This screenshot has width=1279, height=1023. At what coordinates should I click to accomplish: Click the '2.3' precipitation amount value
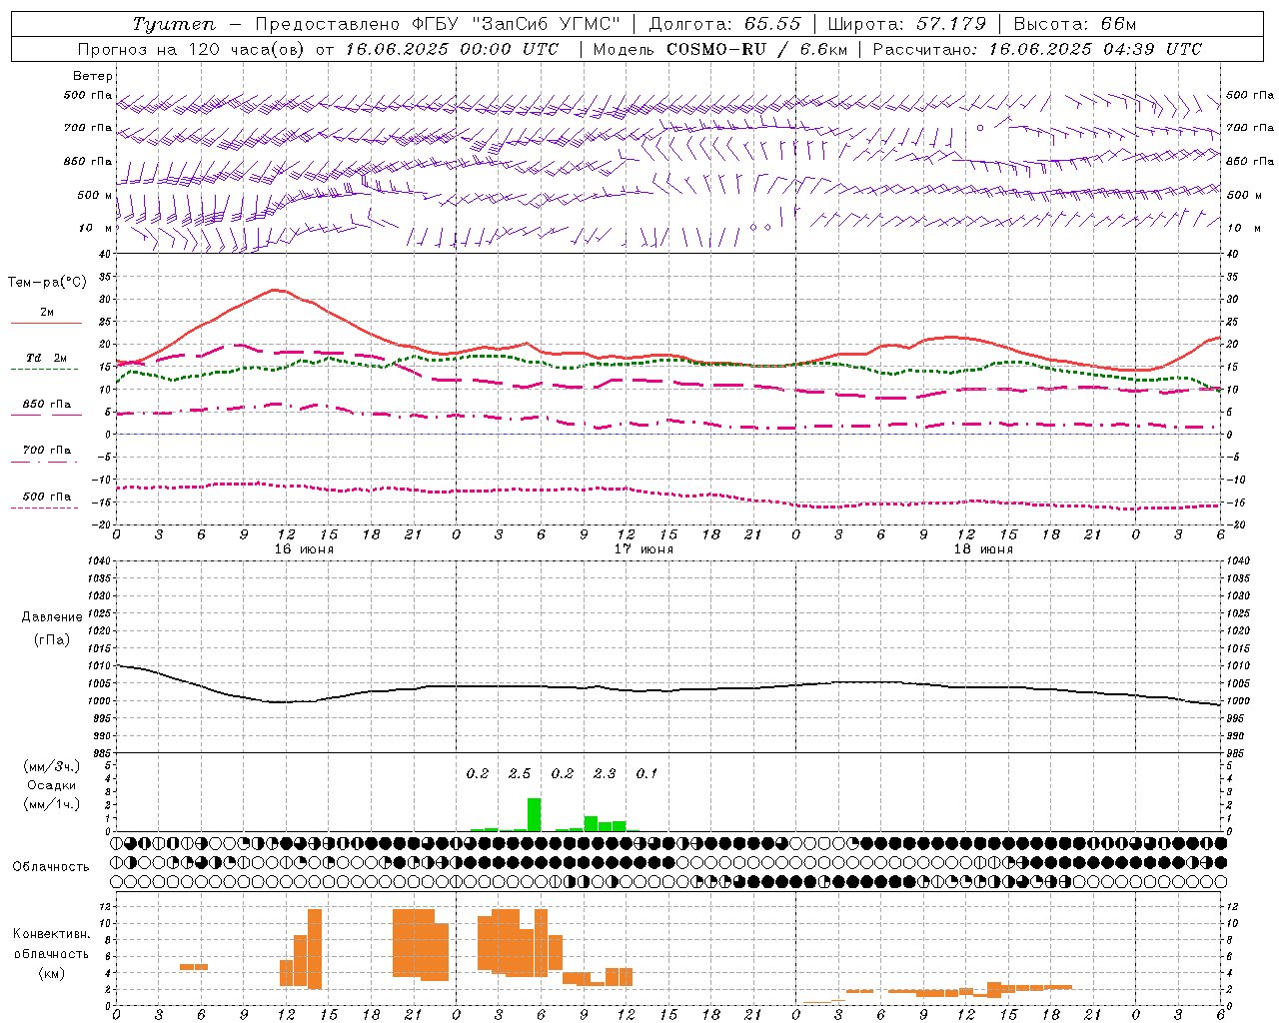605,774
